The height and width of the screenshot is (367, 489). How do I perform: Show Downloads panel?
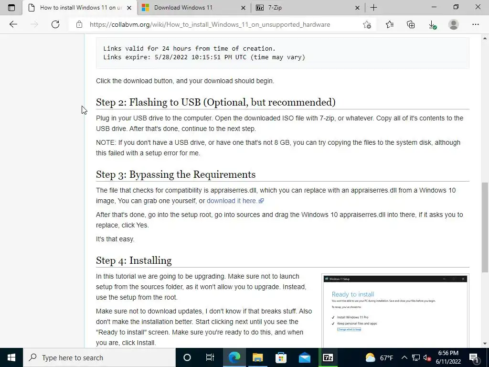coord(432,25)
